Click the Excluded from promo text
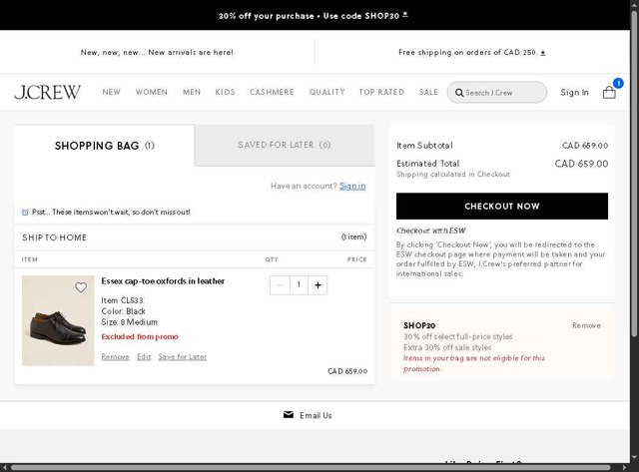 (x=140, y=337)
